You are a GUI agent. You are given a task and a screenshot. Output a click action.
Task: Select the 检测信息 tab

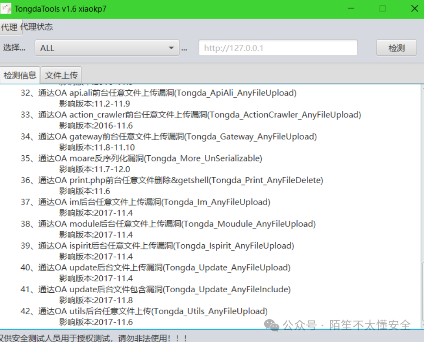[x=20, y=75]
